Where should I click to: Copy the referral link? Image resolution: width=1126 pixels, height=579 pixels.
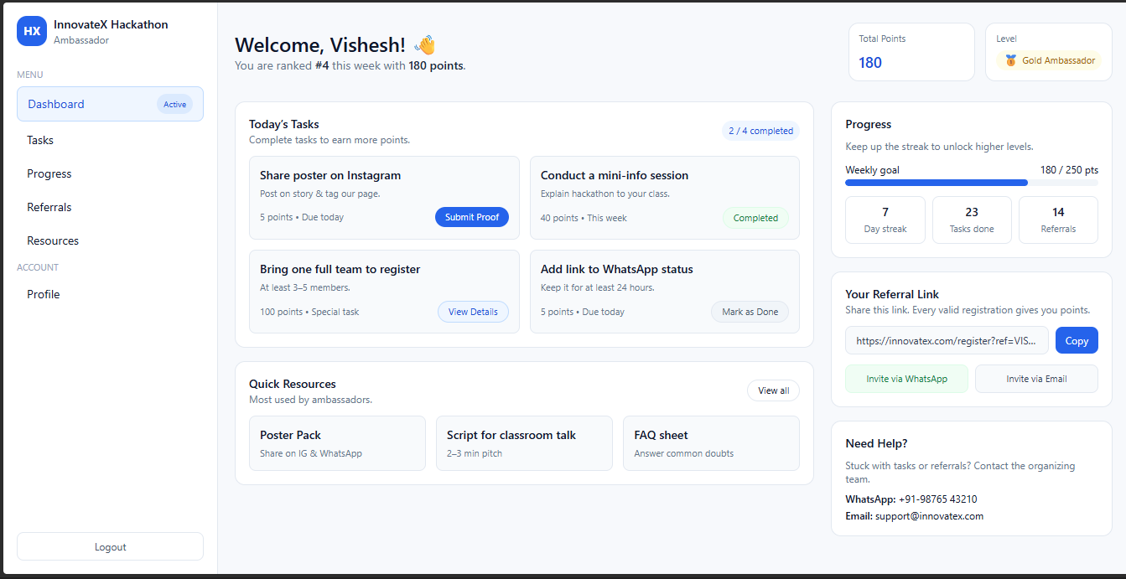(x=1077, y=340)
